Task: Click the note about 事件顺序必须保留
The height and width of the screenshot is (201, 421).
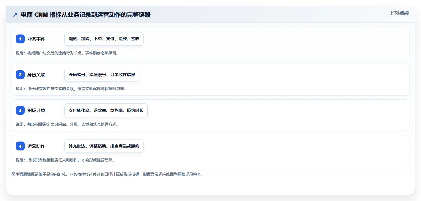Action: [x=67, y=53]
